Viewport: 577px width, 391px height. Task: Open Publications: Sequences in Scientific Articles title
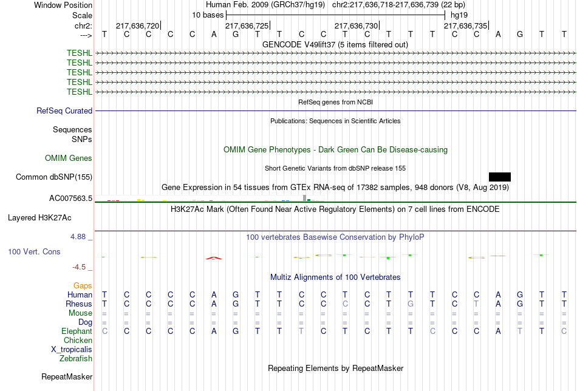[x=335, y=121]
